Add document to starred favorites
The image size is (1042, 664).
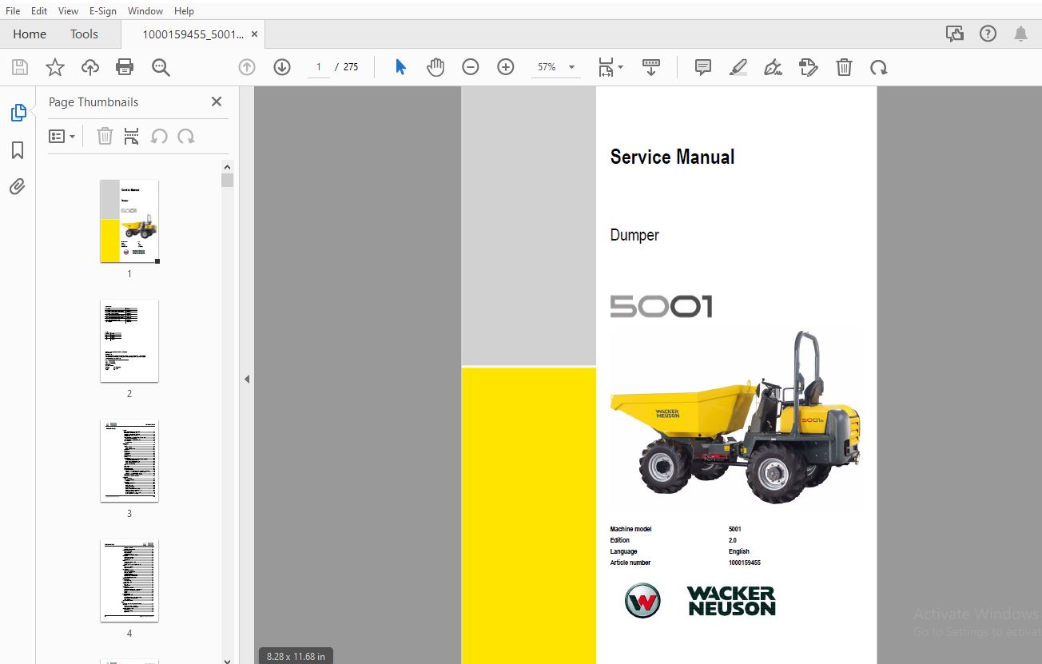click(x=54, y=68)
